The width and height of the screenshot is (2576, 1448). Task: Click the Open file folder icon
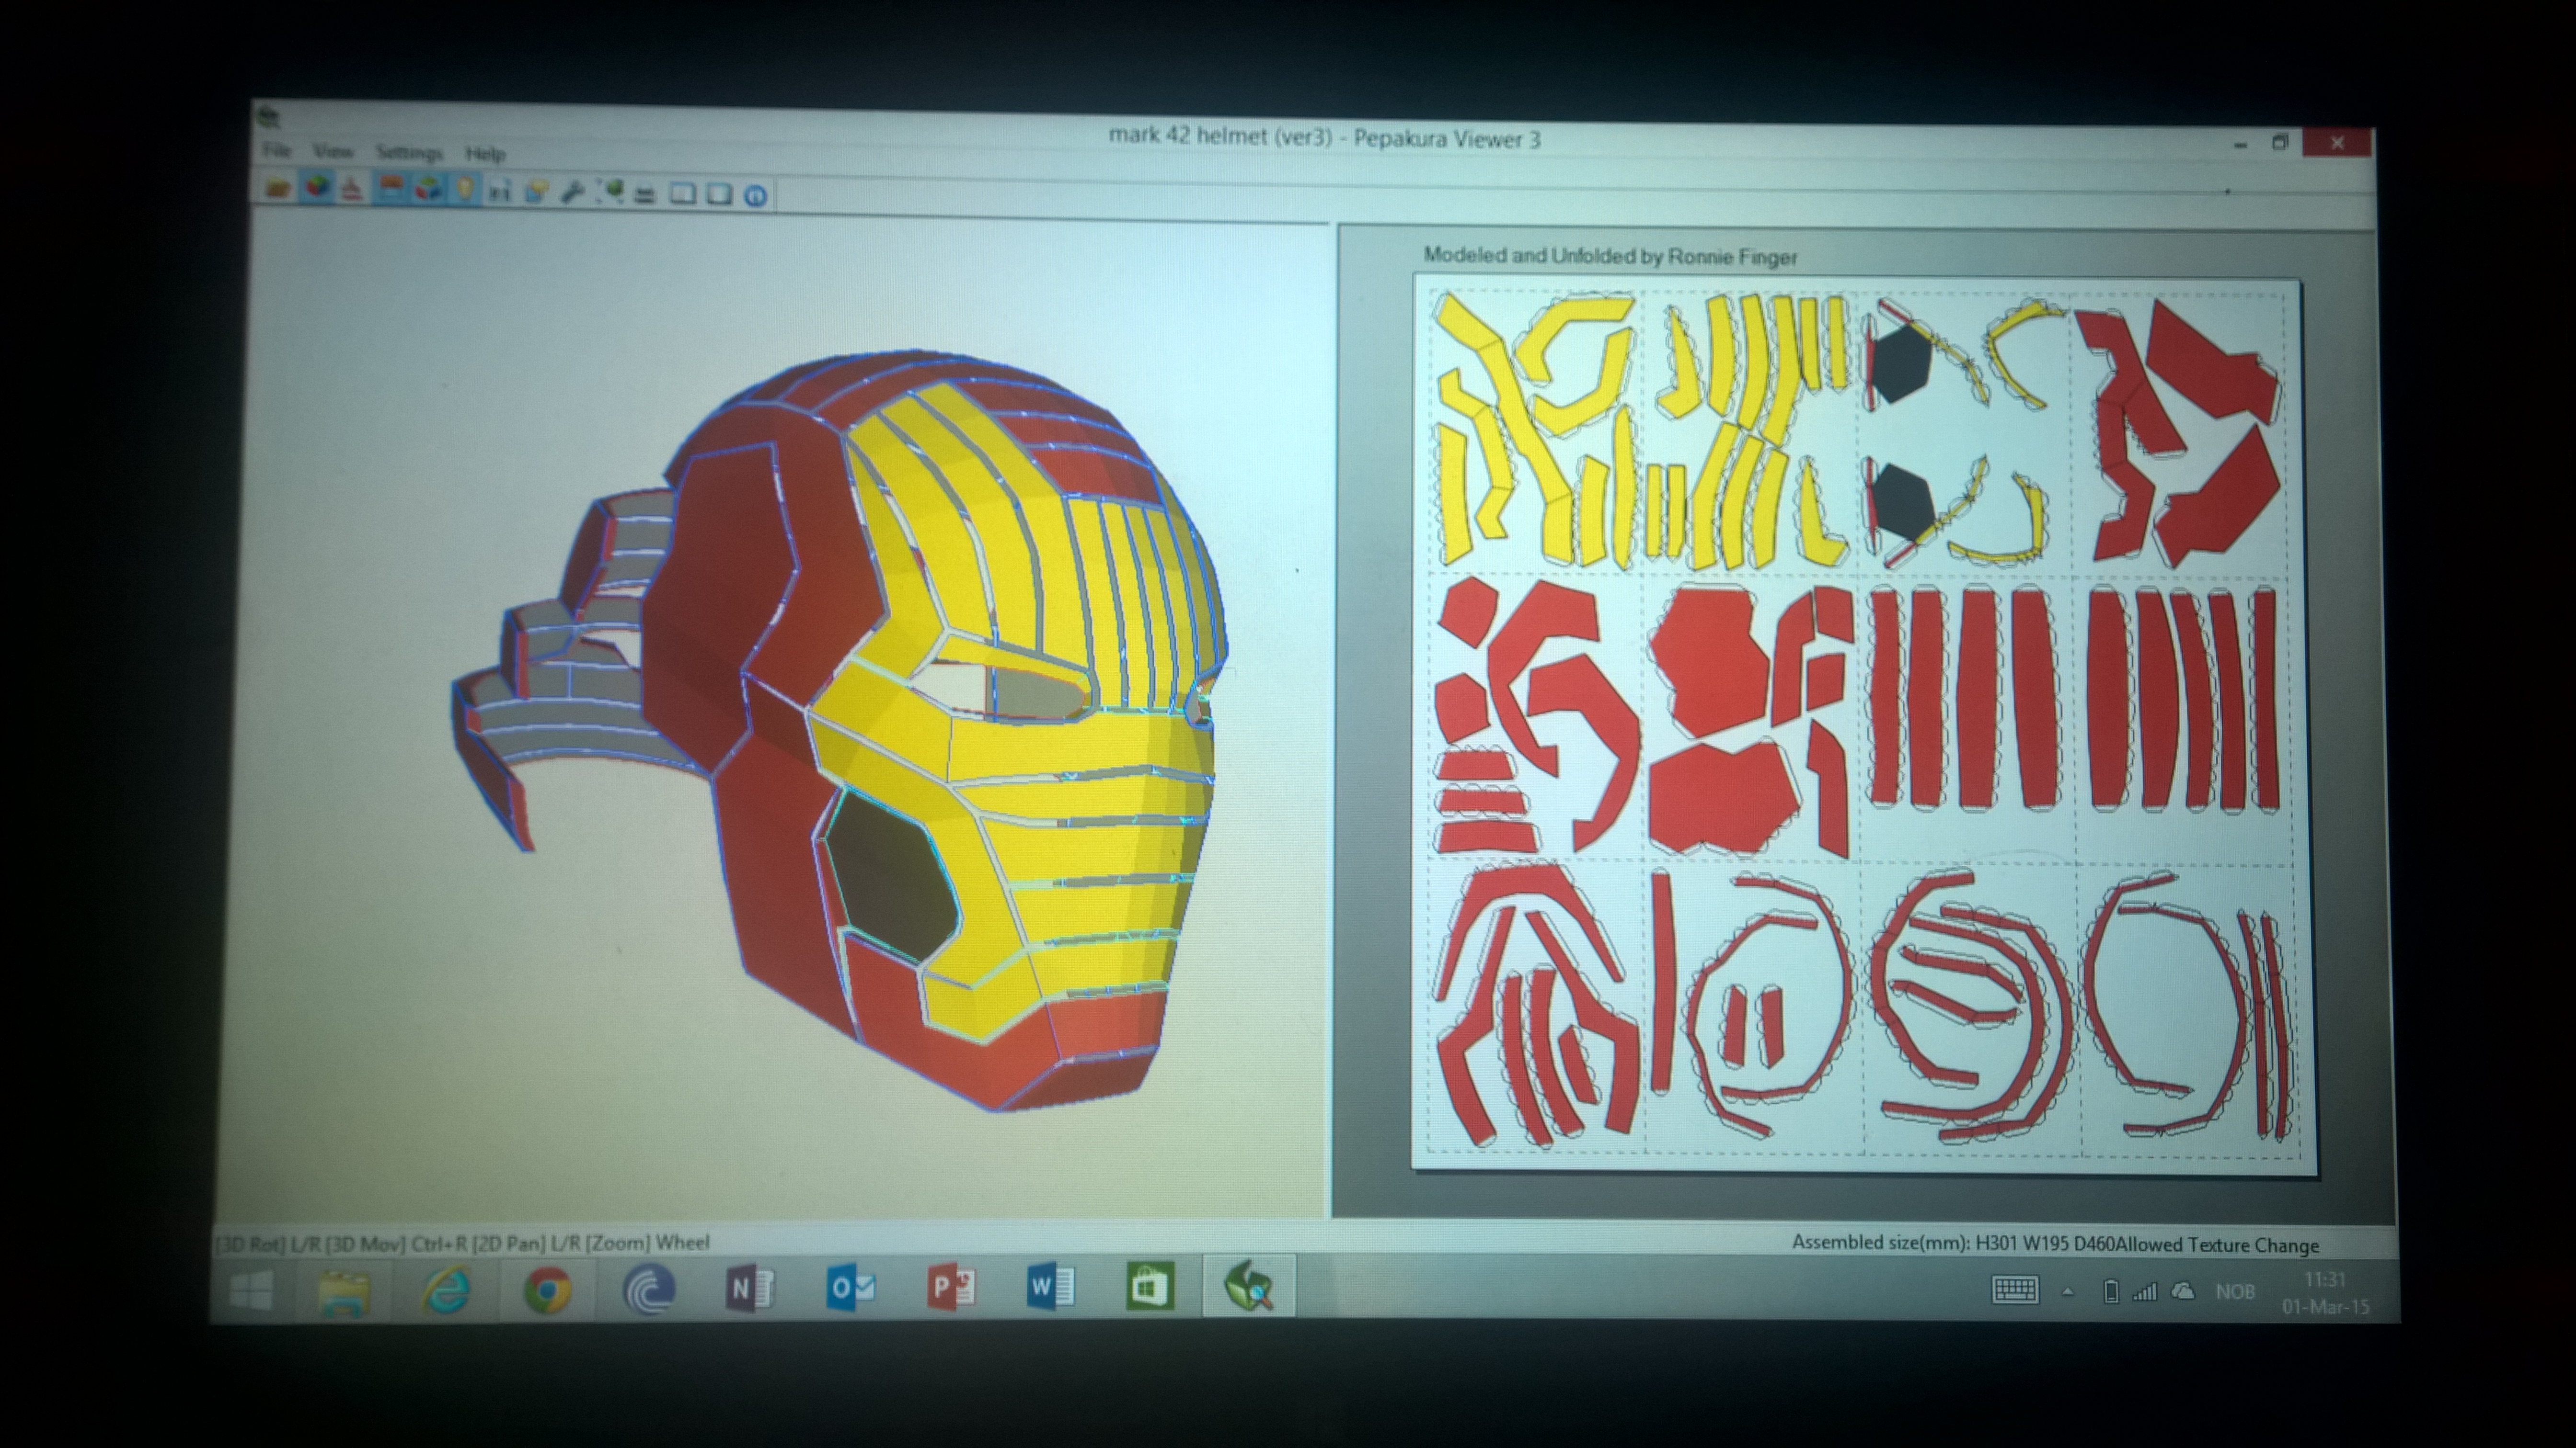[277, 189]
